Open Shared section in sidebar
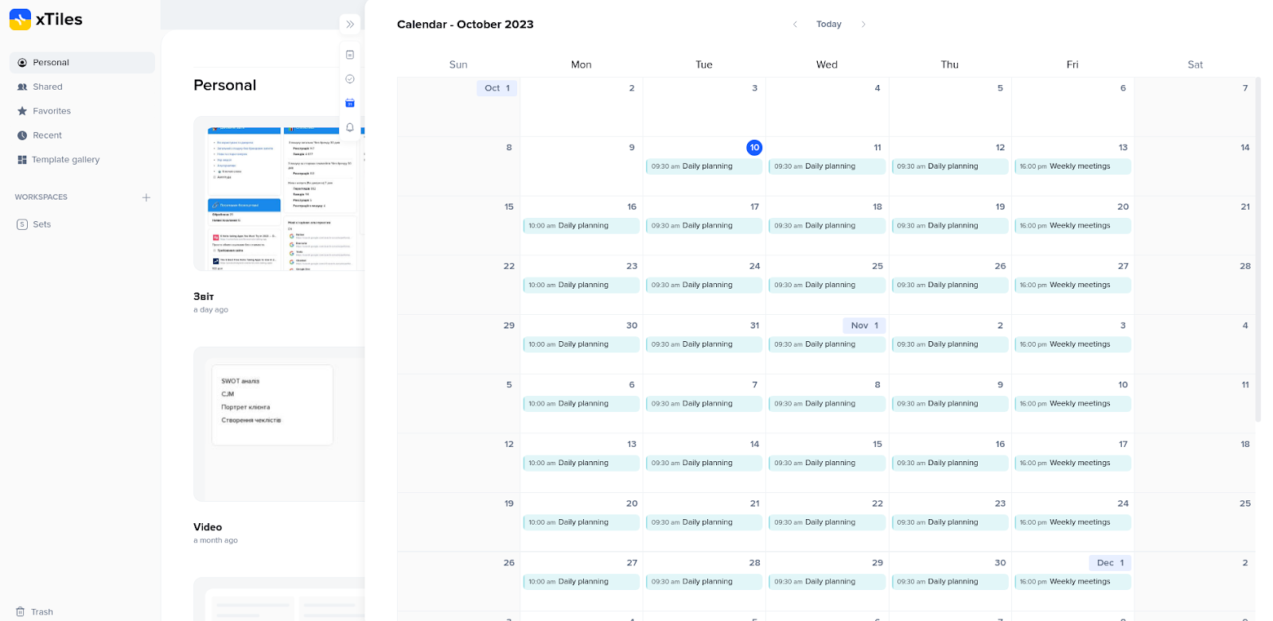Screen dimensions: 1273x621 82,87
